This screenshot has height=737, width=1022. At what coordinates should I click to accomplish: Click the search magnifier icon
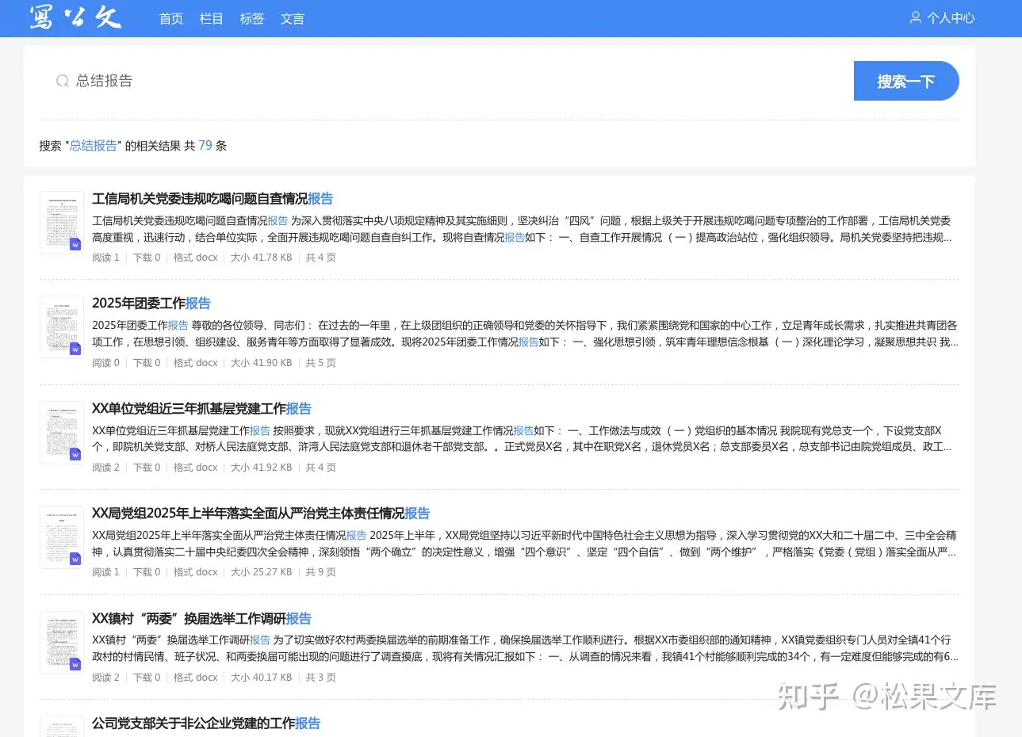click(x=62, y=81)
